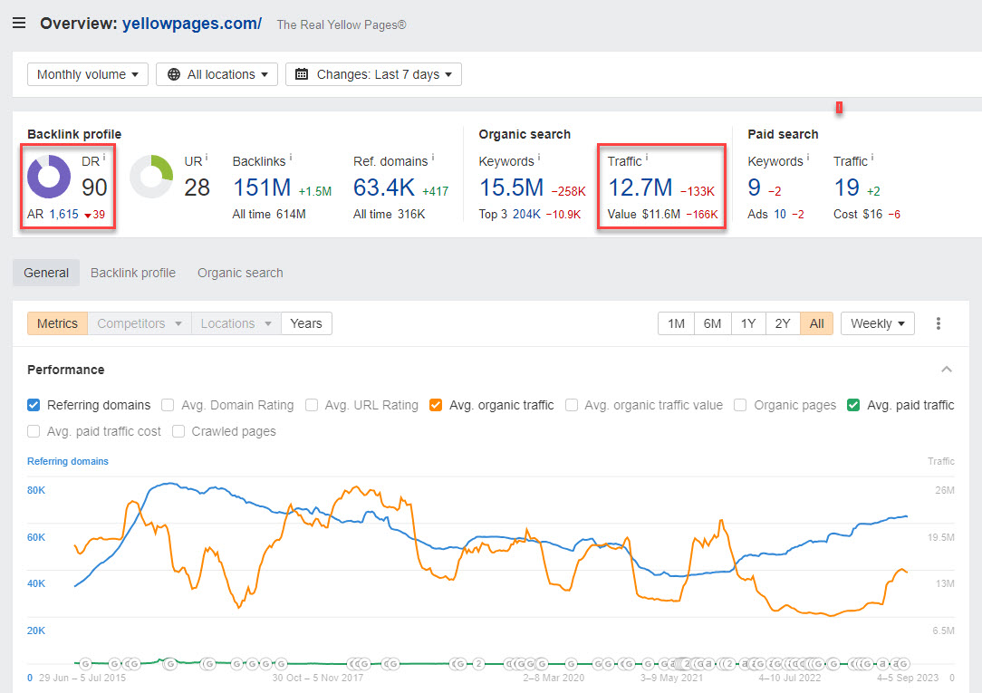Click the Cost $16 text
982x693 pixels.
[x=857, y=214]
